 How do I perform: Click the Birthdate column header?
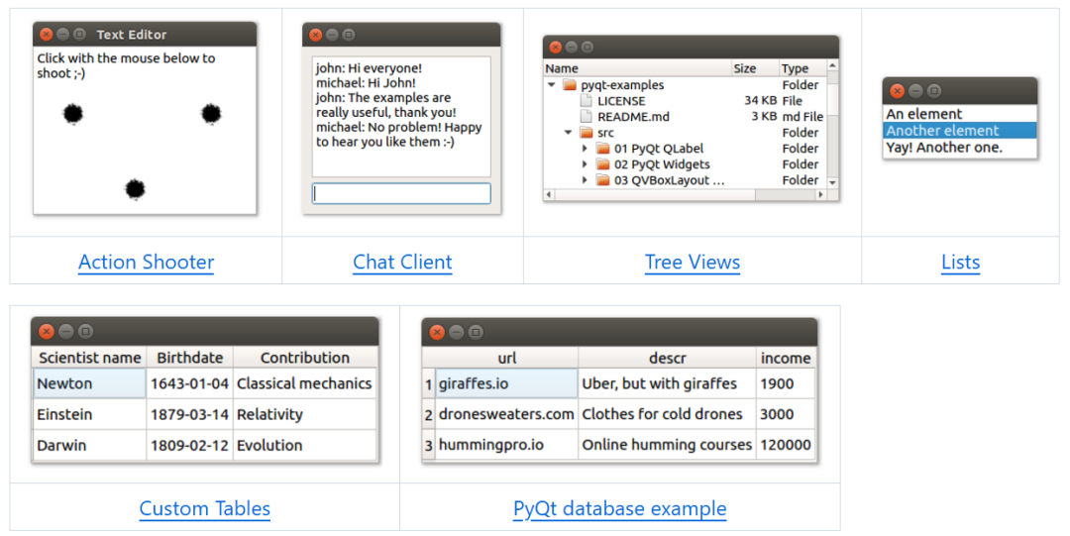pos(189,358)
